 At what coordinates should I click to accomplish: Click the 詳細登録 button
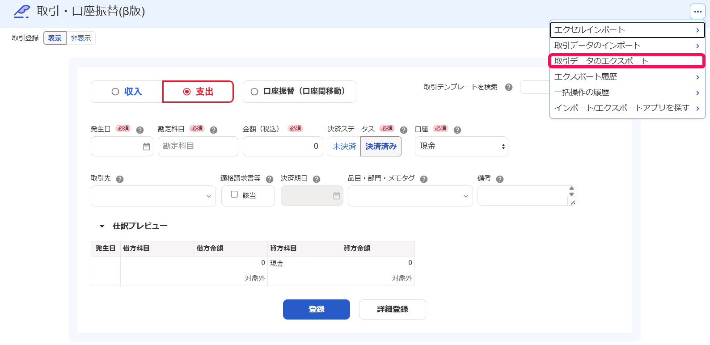click(x=393, y=309)
